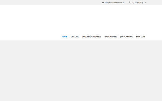Go to the HOME menu item
Image resolution: width=162 pixels, height=101 pixels.
65,37
